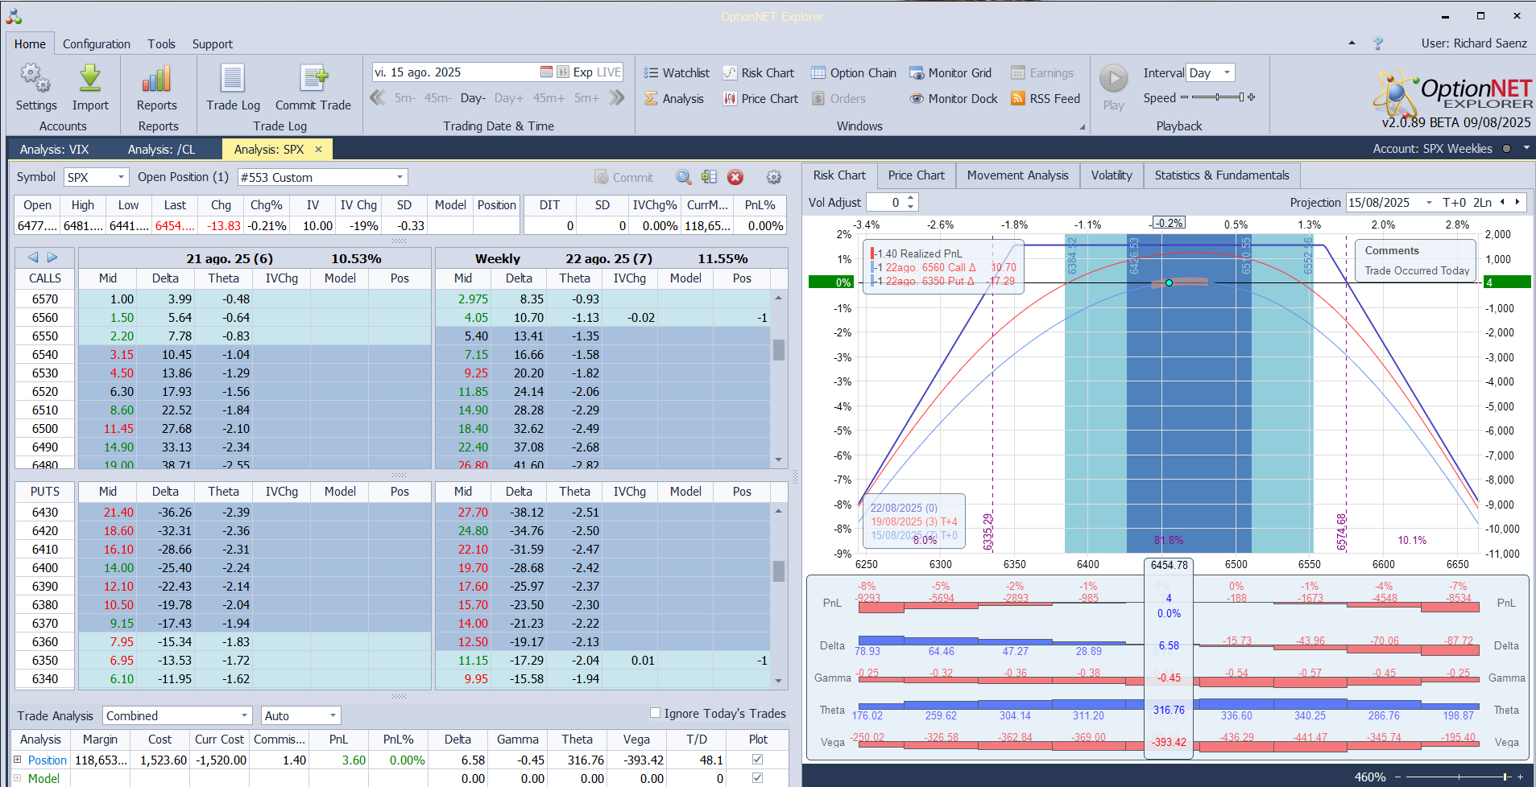
Task: Go to previous expiration with left arrow
Action: coord(33,258)
